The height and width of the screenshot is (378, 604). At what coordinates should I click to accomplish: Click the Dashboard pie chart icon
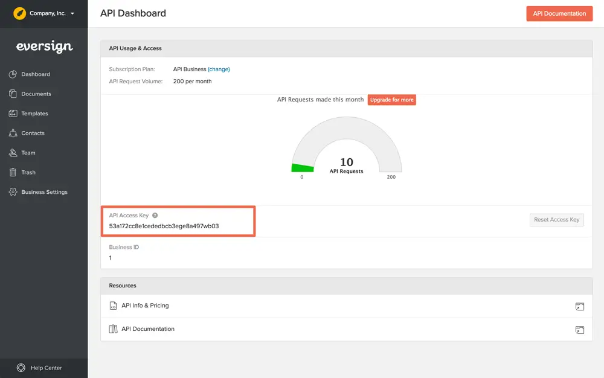(13, 74)
